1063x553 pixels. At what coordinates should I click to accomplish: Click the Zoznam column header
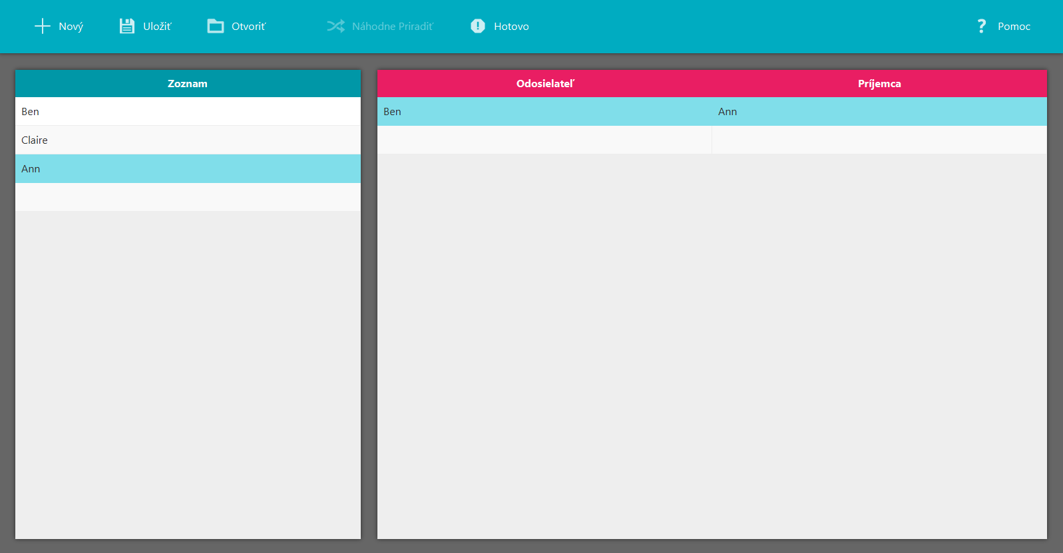tap(188, 84)
